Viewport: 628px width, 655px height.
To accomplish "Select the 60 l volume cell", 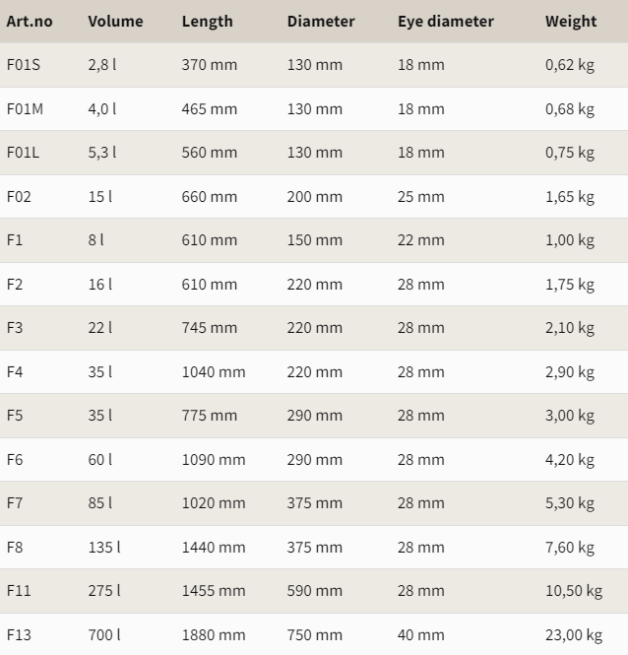I will click(x=100, y=460).
